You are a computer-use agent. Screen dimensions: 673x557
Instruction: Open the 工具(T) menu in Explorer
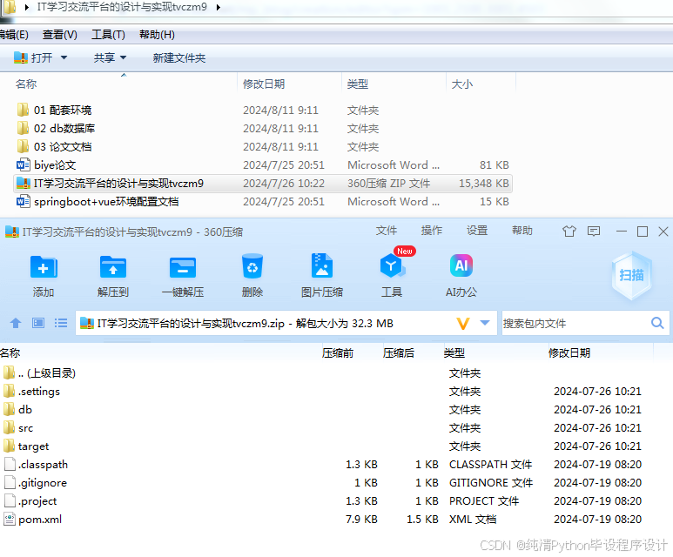click(x=108, y=35)
